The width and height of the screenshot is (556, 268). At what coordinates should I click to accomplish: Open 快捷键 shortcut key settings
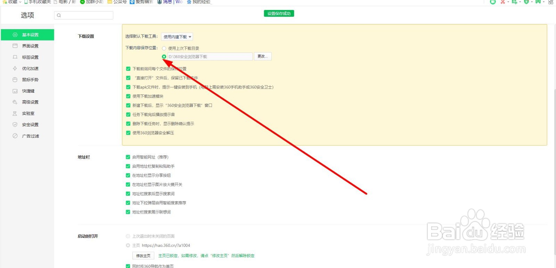pos(27,91)
